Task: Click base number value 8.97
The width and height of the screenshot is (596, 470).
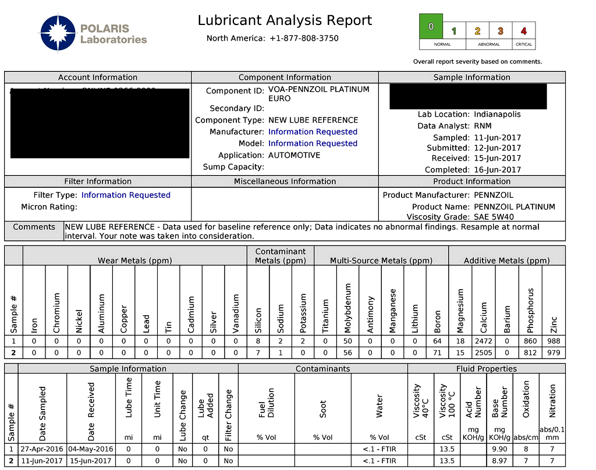Action: [x=499, y=461]
